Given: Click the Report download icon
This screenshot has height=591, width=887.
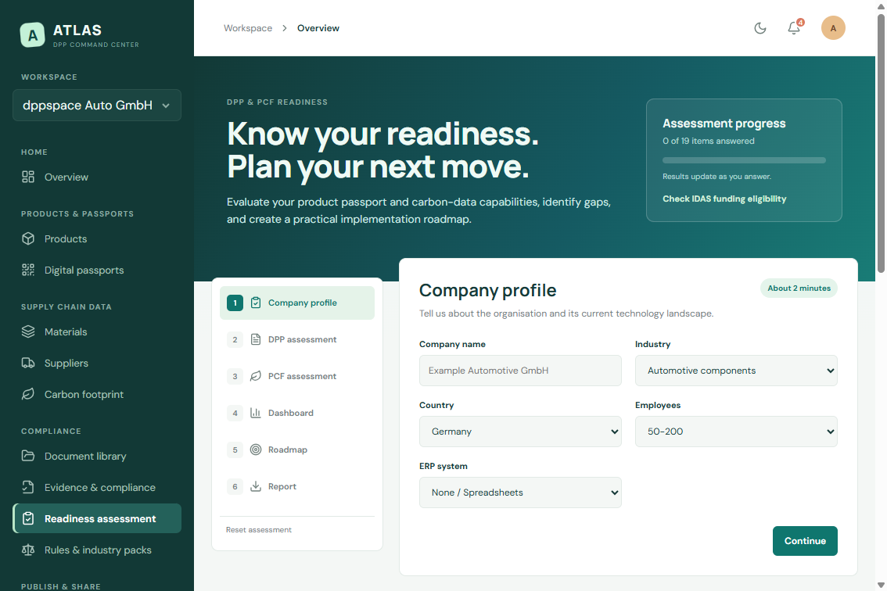Looking at the screenshot, I should click(256, 486).
